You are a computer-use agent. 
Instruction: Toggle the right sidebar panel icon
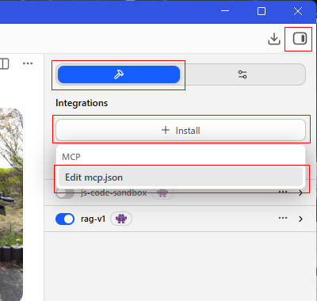tap(300, 39)
